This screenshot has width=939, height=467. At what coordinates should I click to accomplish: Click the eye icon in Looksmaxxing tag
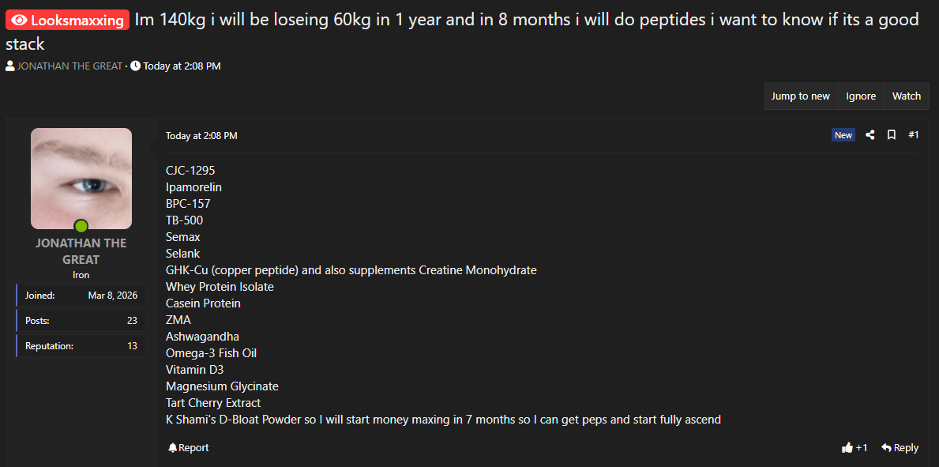coord(20,21)
